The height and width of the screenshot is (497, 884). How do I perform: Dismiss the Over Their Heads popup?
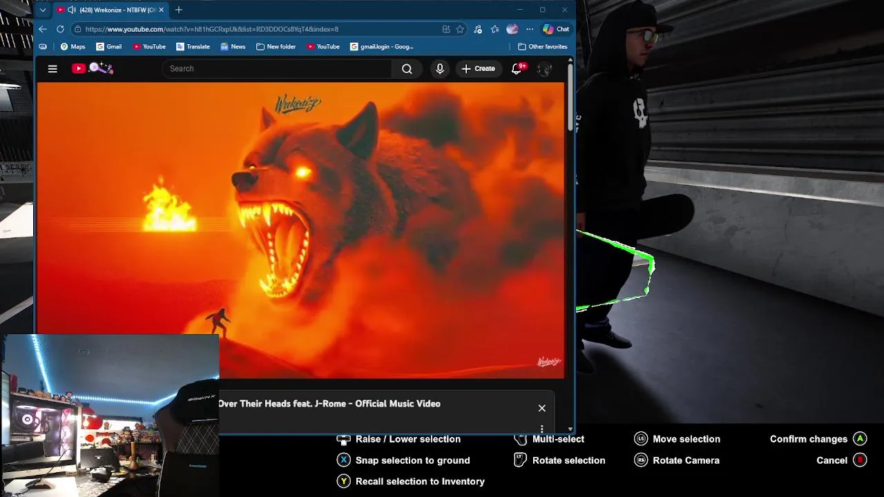pos(541,408)
